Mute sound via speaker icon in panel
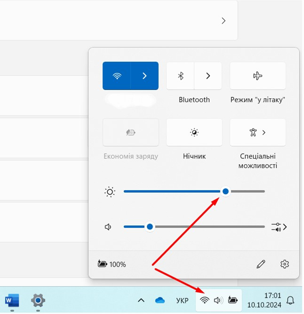This screenshot has height=314, width=304. tap(108, 227)
